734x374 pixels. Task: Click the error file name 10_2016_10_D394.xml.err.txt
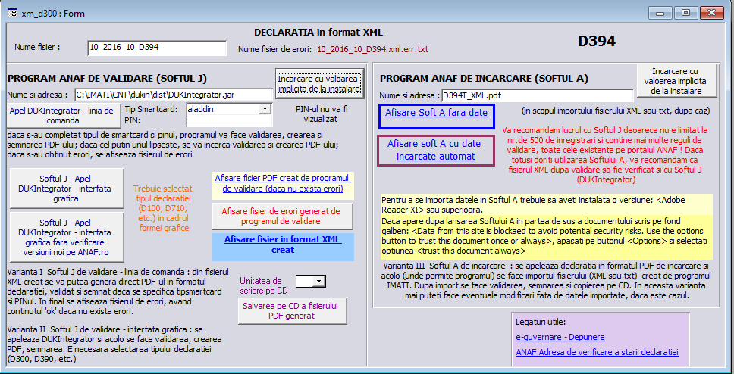pos(372,49)
